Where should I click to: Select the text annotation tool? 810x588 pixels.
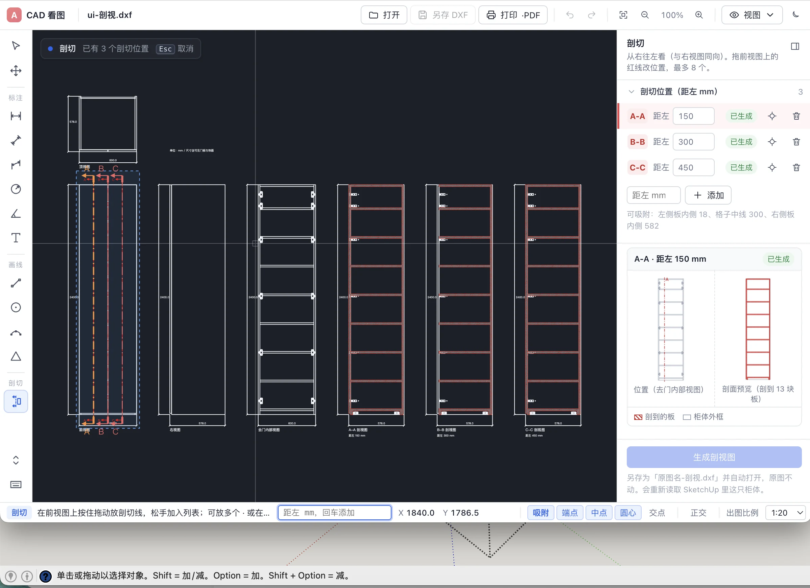[x=16, y=238]
